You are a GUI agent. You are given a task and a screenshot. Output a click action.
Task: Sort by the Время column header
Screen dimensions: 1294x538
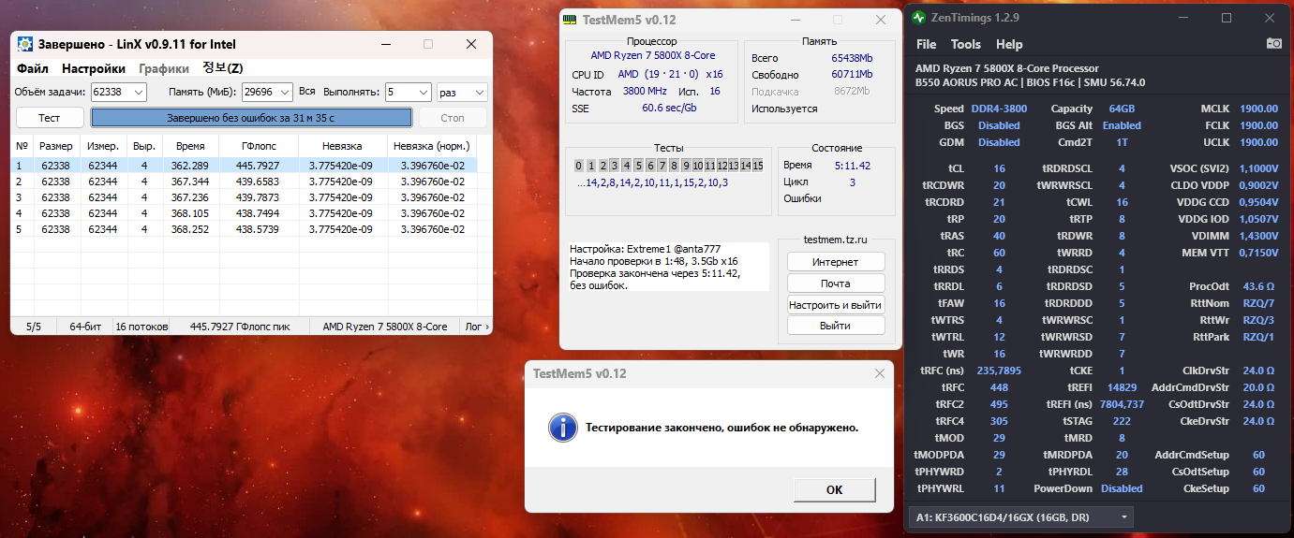[x=189, y=146]
